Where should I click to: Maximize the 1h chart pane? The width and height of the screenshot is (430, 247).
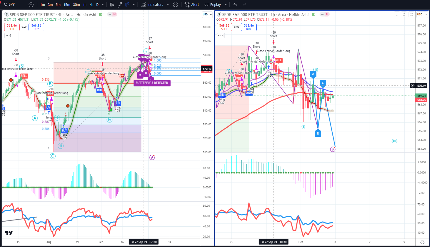point(411,15)
